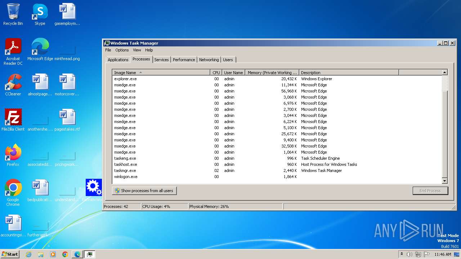Open the Options menu
The height and width of the screenshot is (259, 461).
tap(122, 50)
